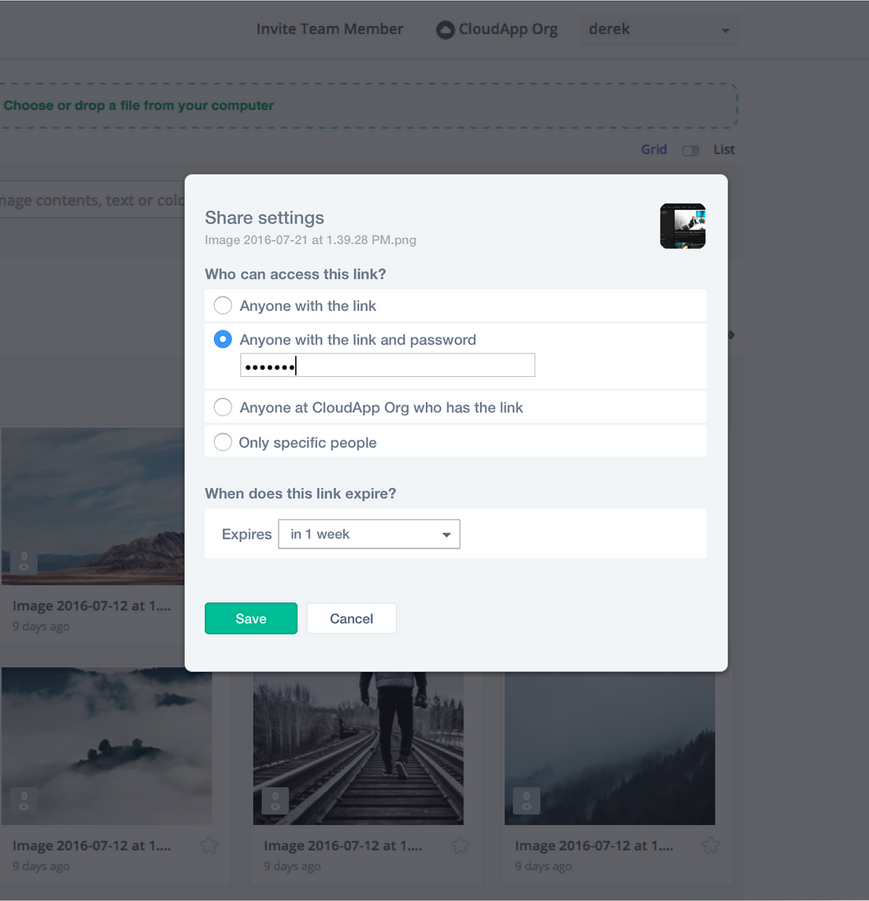
Task: Open Invite Team Member link
Action: coord(330,29)
